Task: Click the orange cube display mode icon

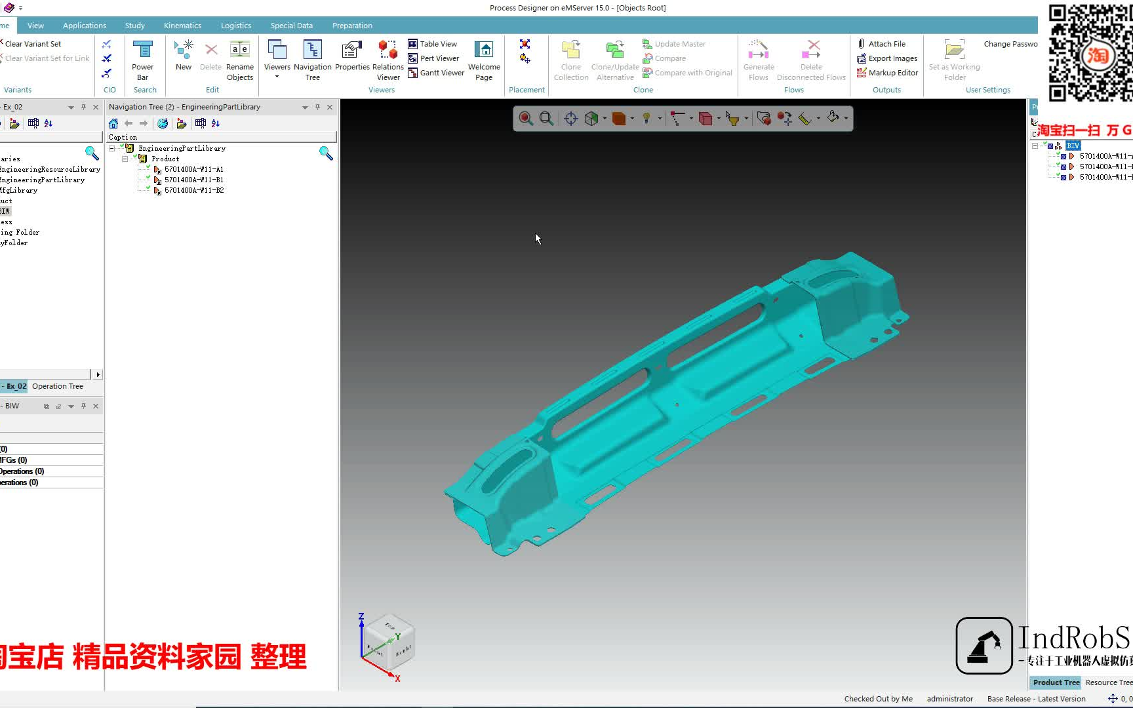Action: pos(618,118)
